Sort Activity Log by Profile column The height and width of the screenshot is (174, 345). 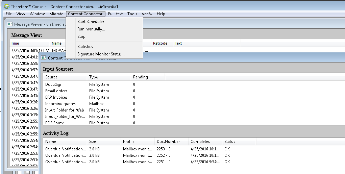[x=138, y=142]
